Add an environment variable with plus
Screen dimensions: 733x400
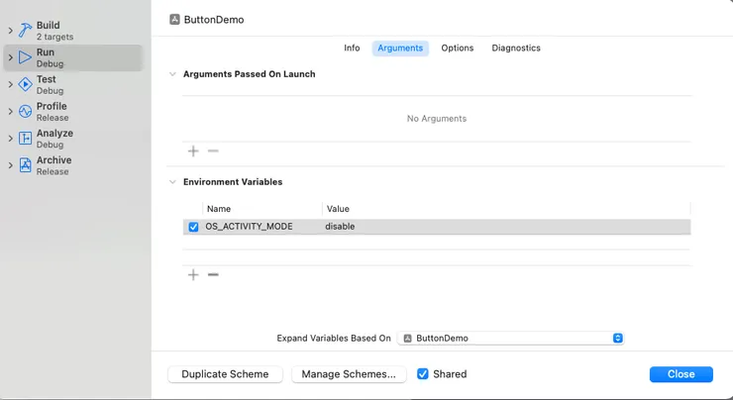(193, 274)
